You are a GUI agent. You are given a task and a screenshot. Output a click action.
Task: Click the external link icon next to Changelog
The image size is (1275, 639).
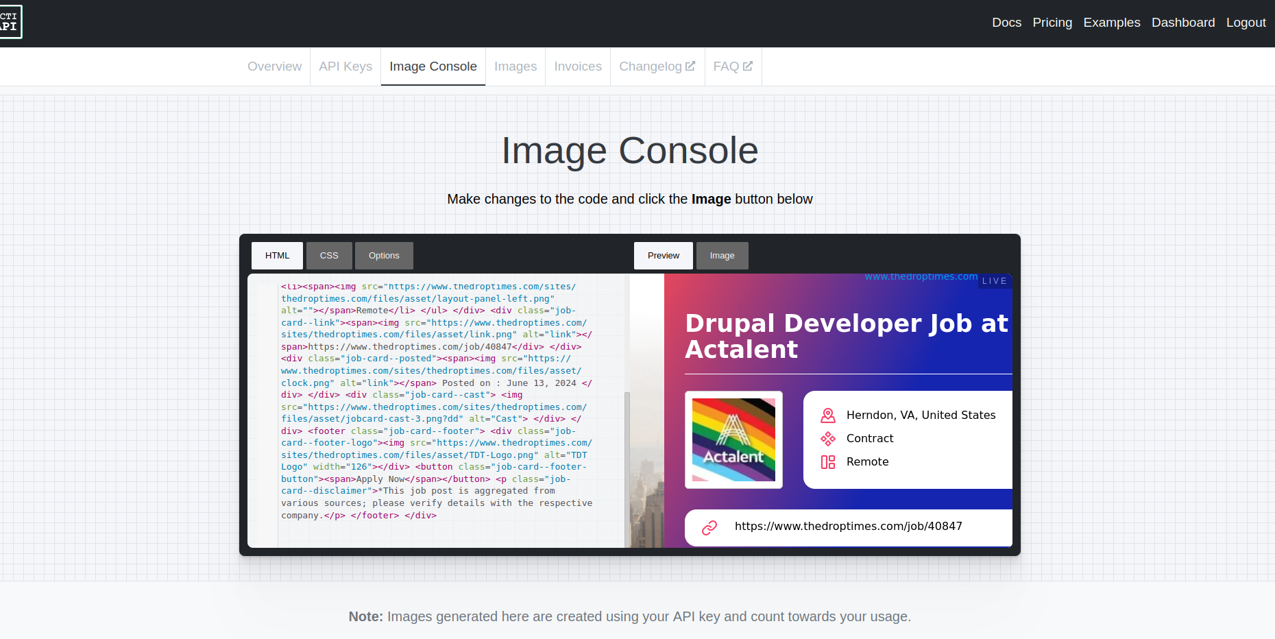pos(690,67)
